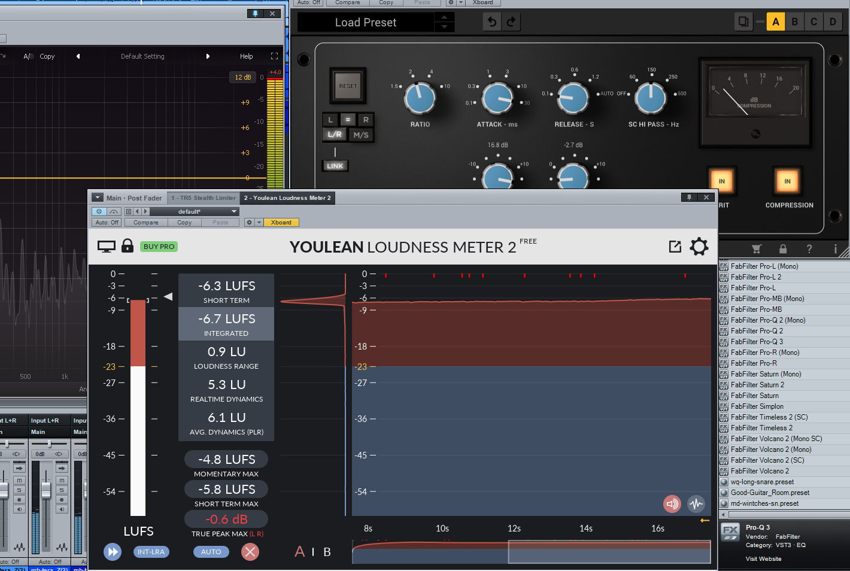The image size is (850, 571).
Task: Click the gear icon left of the Xboard button
Action: [x=249, y=223]
